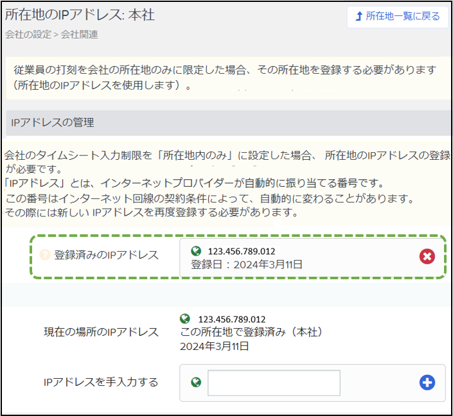Add manually entered IP with blue plus
Screen dimensions: 453x416
[427, 383]
